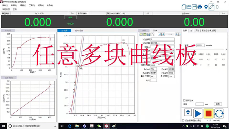Select the 力-变形 chart tab
229x129 pixels.
pyautogui.click(x=64, y=30)
